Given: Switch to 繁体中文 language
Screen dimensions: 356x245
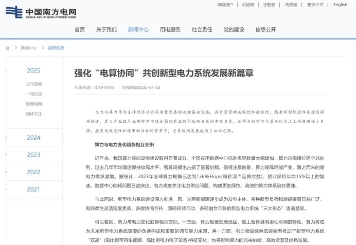Looking at the screenshot, I should [x=315, y=5].
